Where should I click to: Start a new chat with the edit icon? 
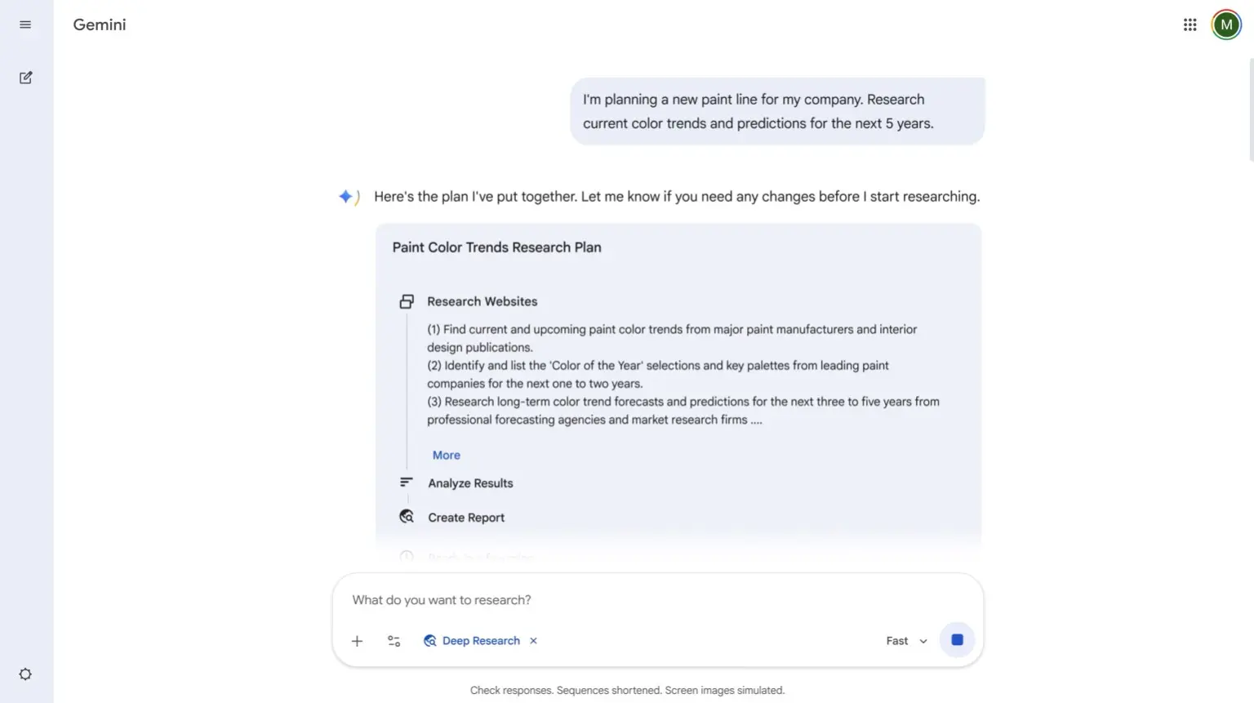point(25,78)
